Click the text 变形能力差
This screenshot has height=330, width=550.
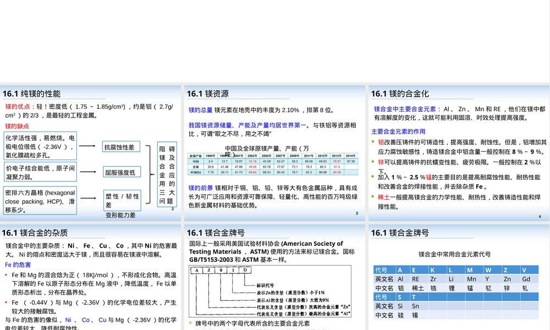120,215
